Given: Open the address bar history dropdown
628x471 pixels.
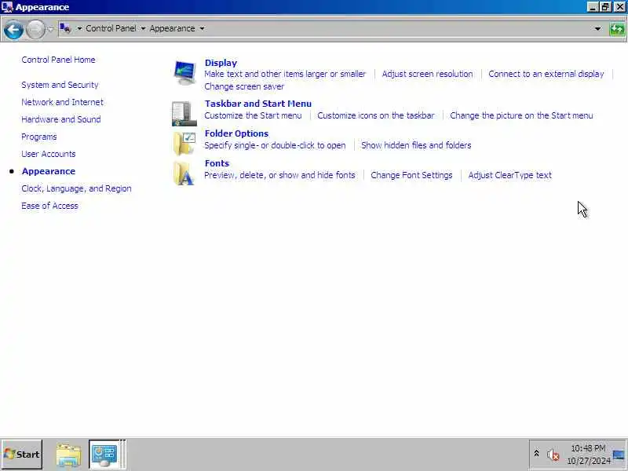Looking at the screenshot, I should 597,29.
